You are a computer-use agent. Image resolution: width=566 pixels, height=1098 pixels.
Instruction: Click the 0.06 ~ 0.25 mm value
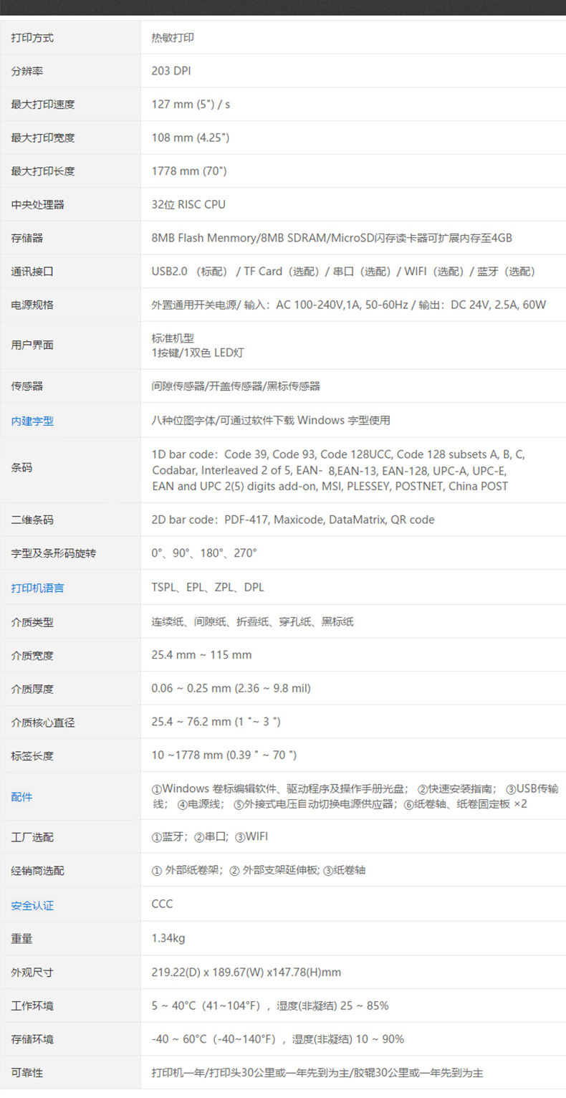[x=231, y=688]
